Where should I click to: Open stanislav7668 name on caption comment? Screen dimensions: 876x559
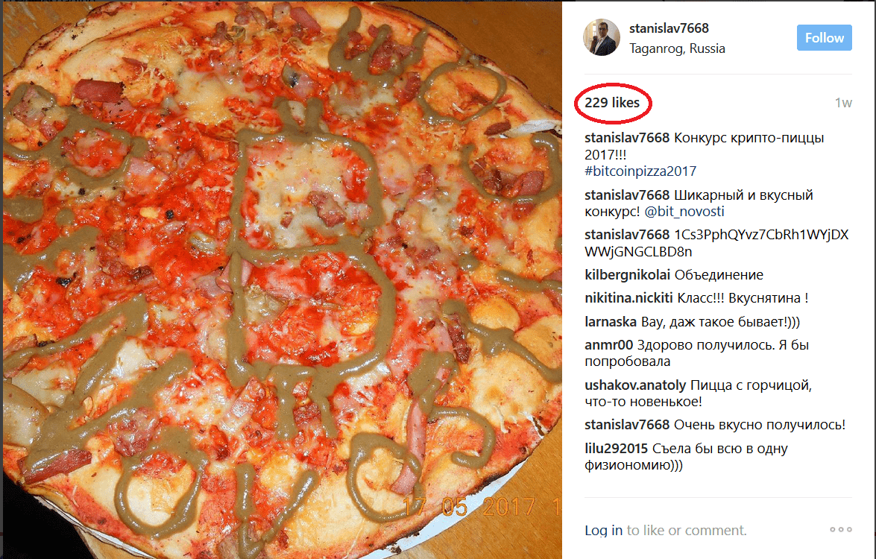pos(627,138)
